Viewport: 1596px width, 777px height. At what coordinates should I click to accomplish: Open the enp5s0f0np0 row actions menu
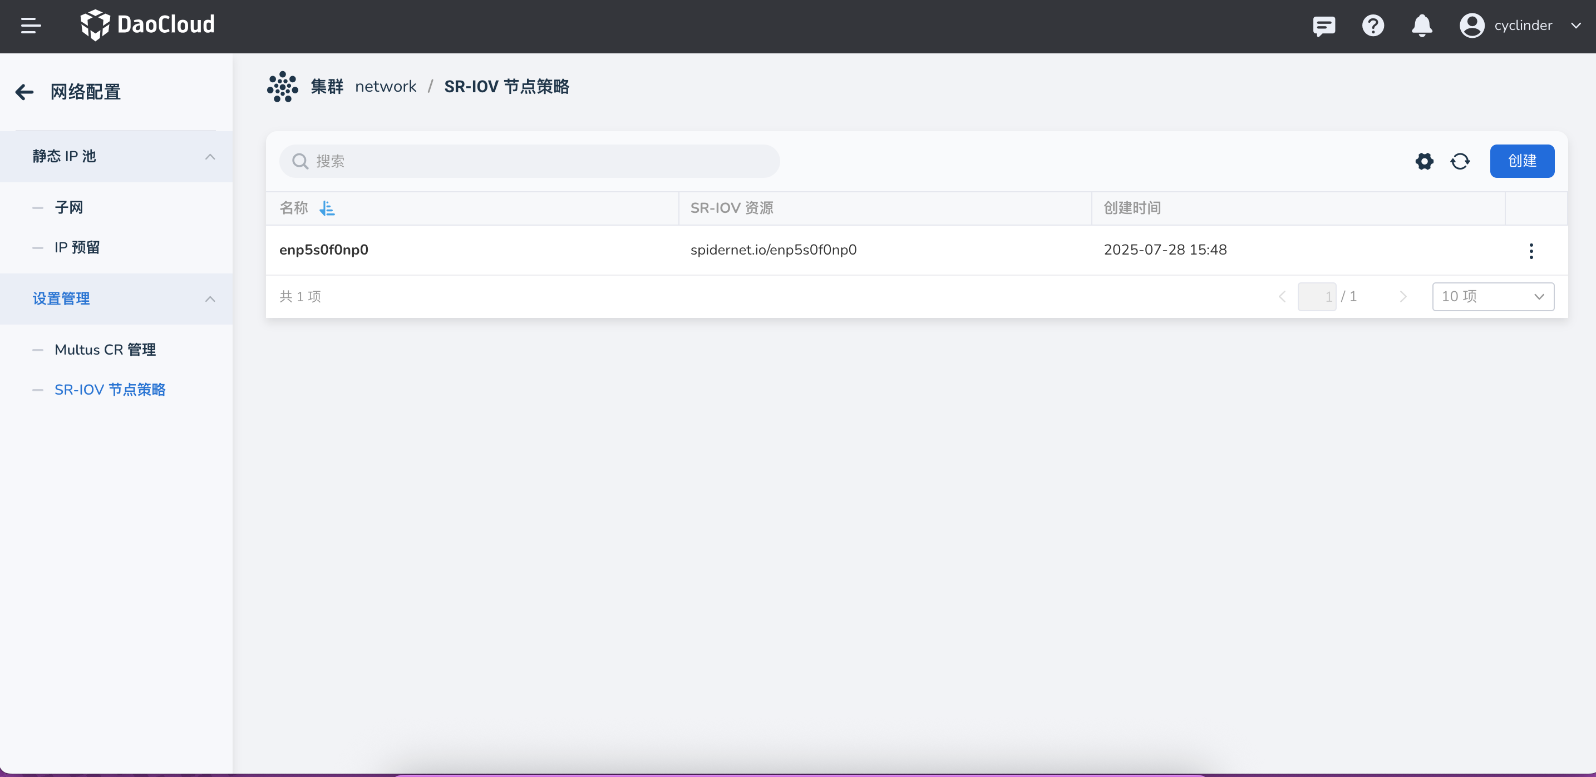pos(1531,251)
